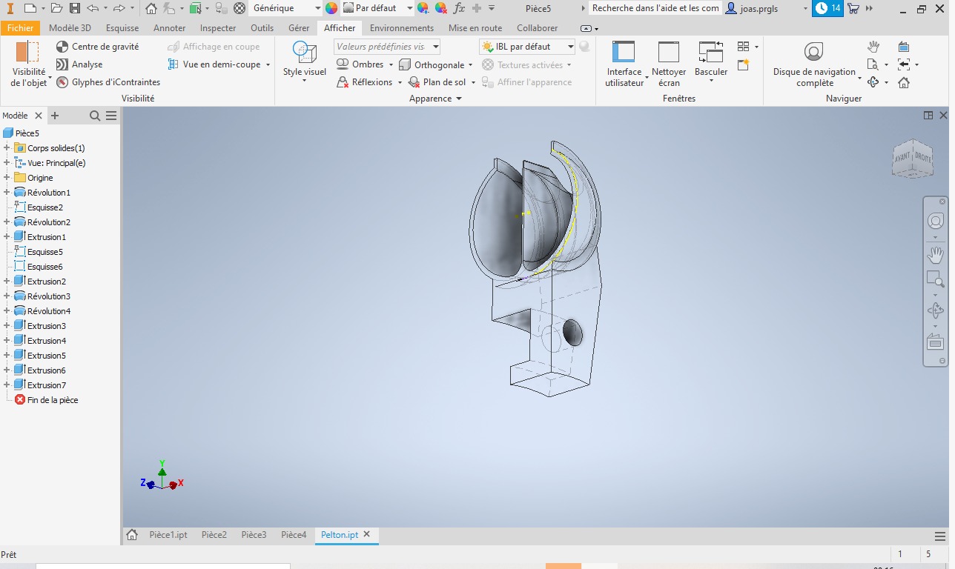Click the Centre de gravité icon
This screenshot has height=569, width=955.
(63, 47)
